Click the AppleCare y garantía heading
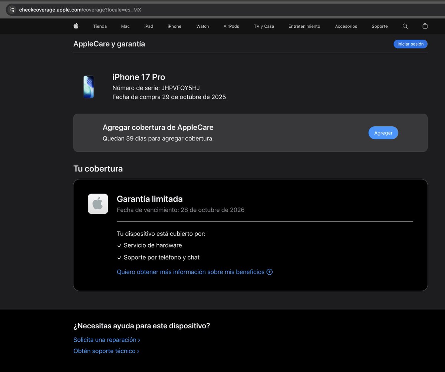445x372 pixels. tap(109, 44)
